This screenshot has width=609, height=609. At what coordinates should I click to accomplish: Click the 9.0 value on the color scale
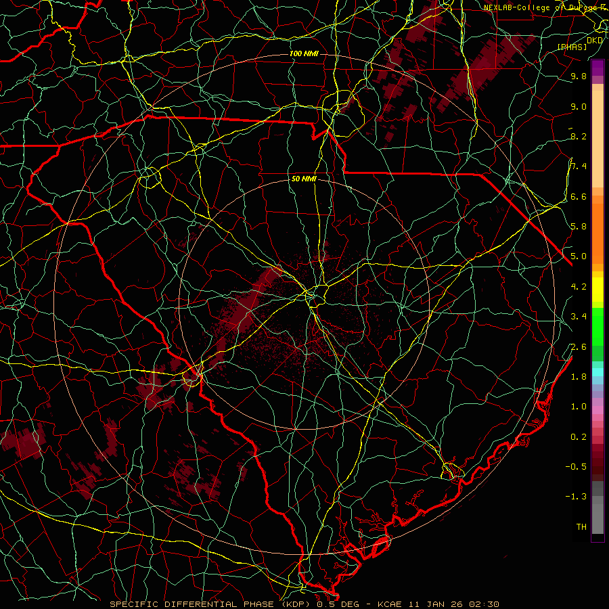coord(579,106)
